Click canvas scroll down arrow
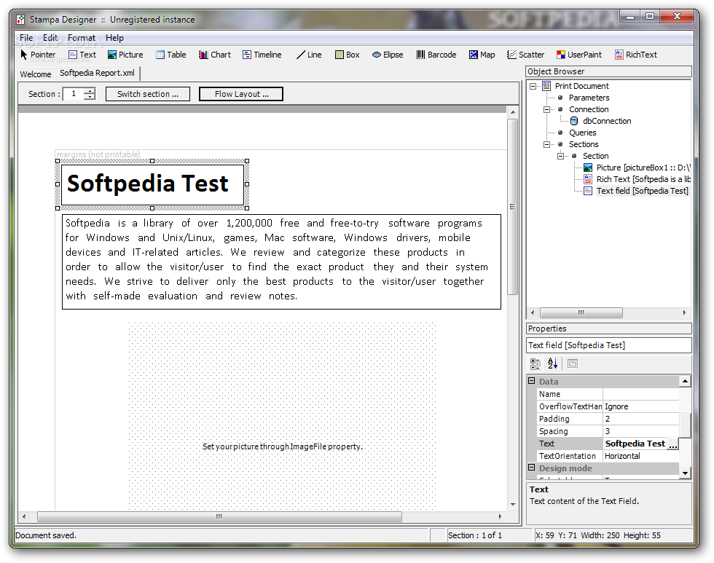 [513, 504]
